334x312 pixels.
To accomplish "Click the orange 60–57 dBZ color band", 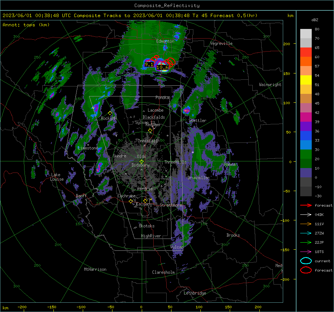I will 306,62.
